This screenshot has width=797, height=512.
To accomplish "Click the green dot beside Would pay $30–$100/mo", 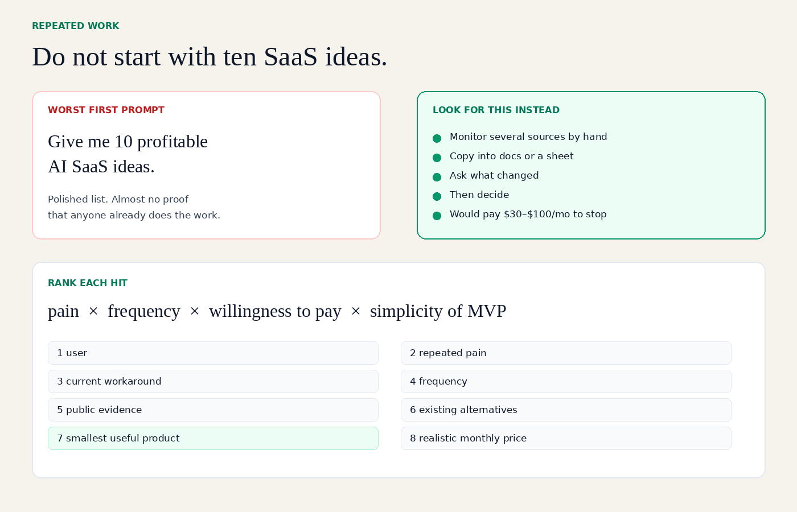I will coord(437,216).
